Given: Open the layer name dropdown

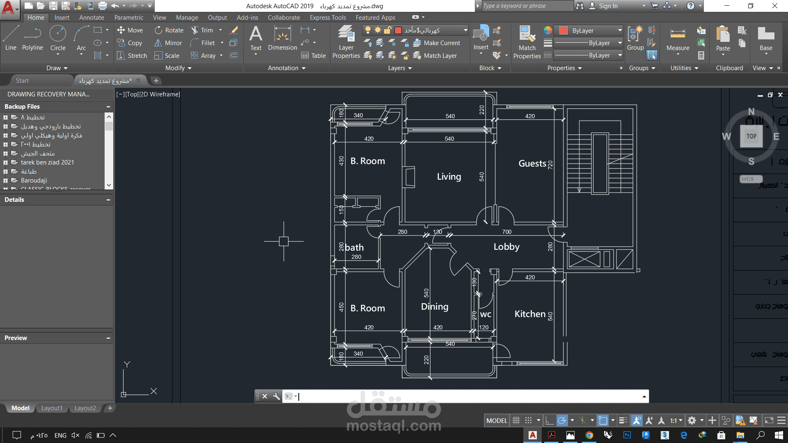Looking at the screenshot, I should (465, 30).
